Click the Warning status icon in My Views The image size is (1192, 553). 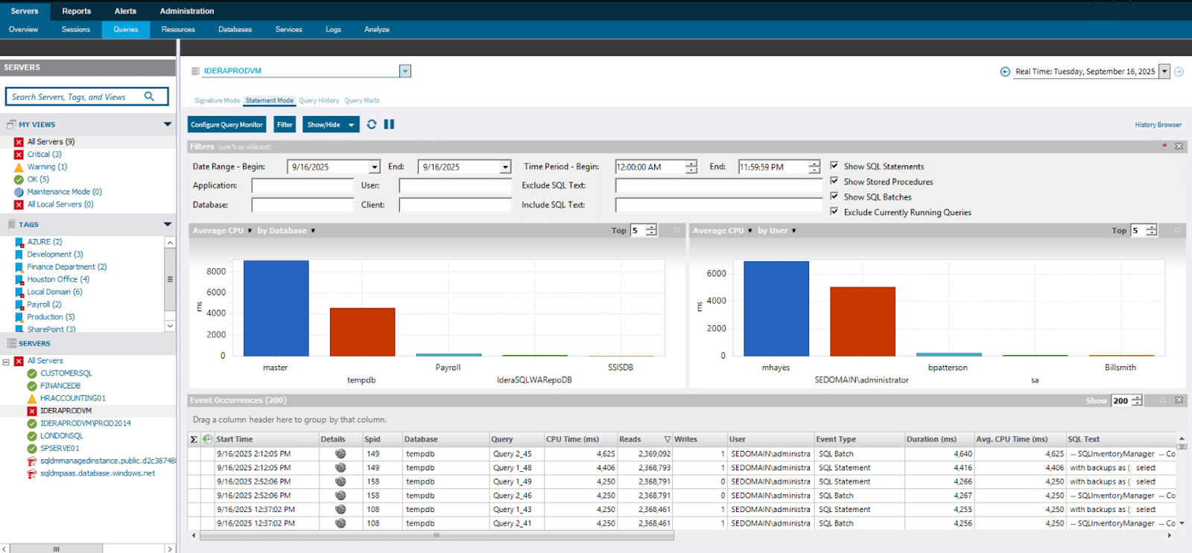coord(19,167)
